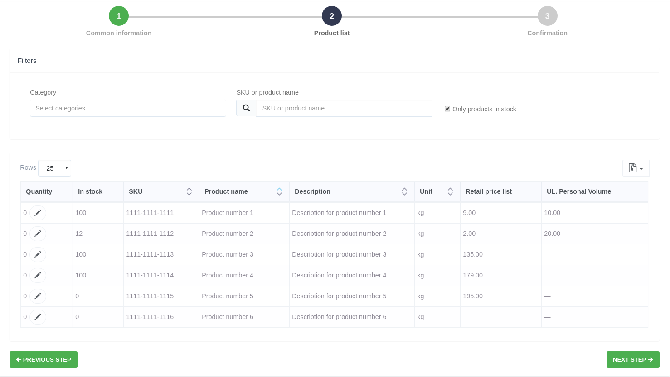Viewport: 670px width, 377px height.
Task: Uncheck Only products in stock
Action: pyautogui.click(x=447, y=109)
